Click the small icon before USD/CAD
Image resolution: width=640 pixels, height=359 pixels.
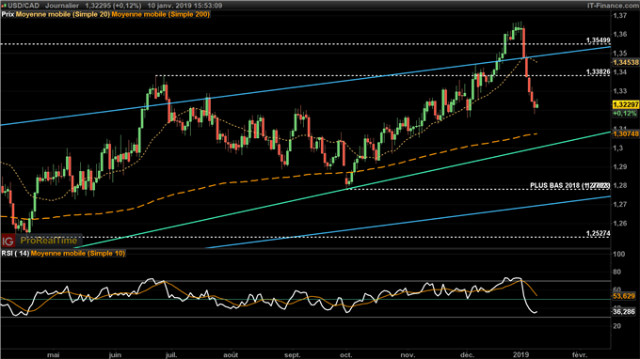tap(5, 6)
